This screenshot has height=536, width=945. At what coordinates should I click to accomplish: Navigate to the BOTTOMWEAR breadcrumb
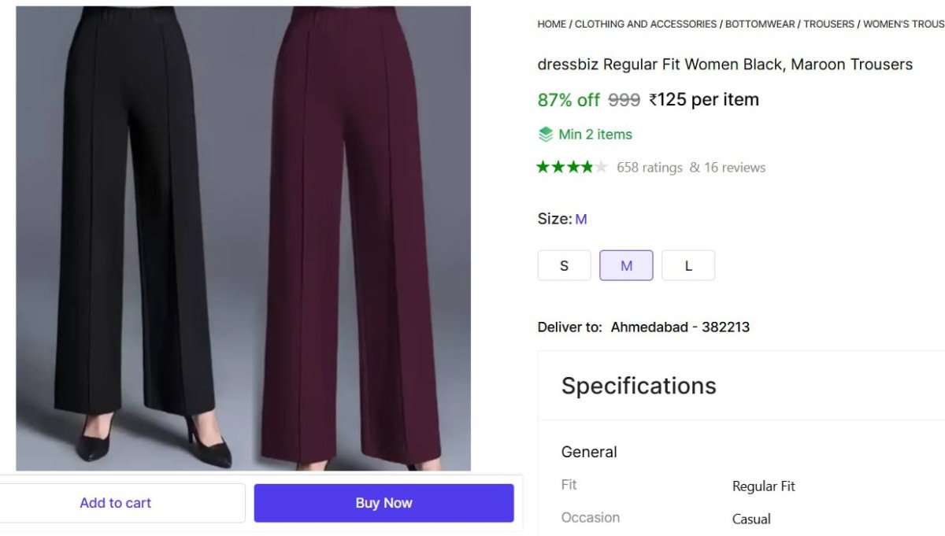(760, 24)
